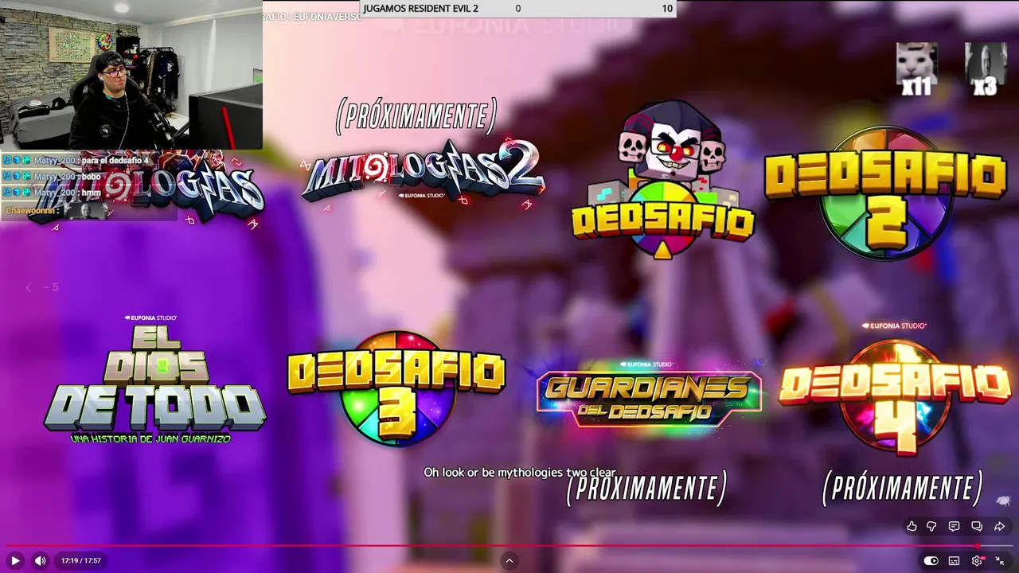This screenshot has height=573, width=1019.
Task: Click the Play button in the player
Action: (15, 560)
